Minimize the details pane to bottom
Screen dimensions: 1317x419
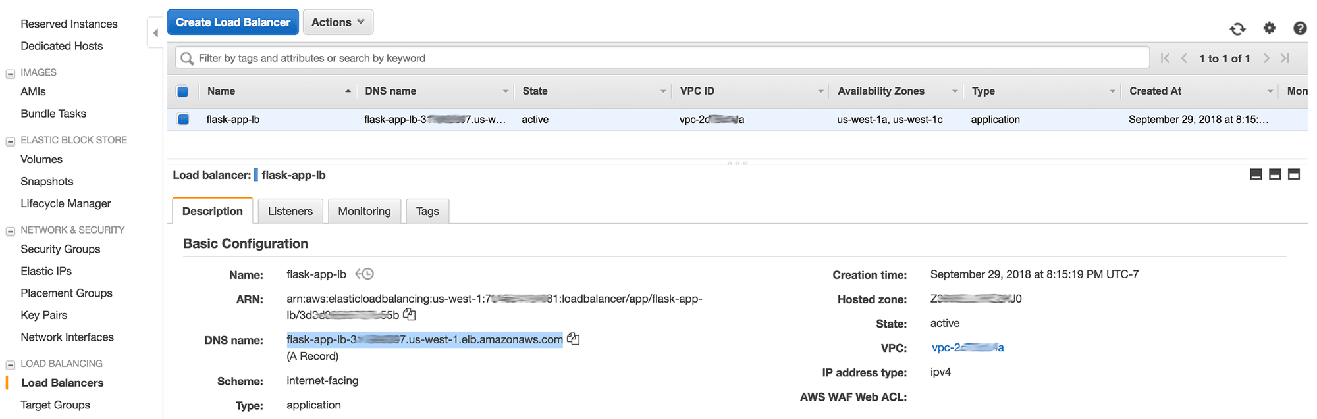coord(1256,174)
